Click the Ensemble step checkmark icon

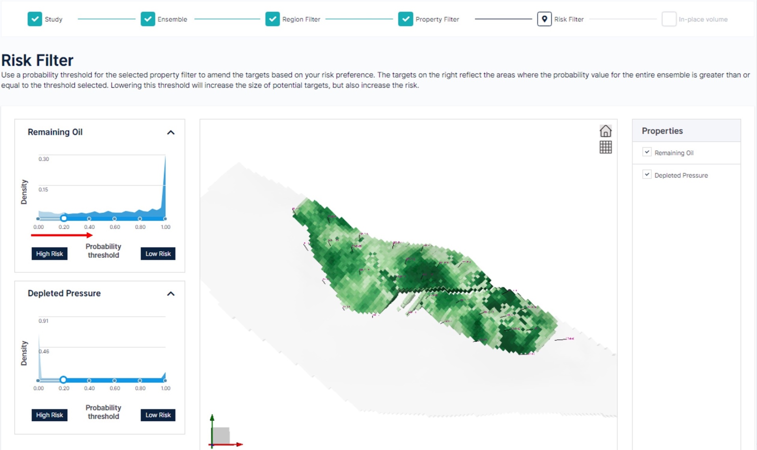(x=148, y=19)
